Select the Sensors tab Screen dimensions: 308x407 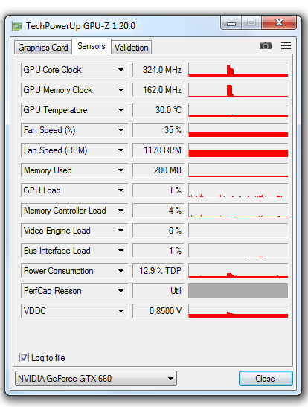coord(92,46)
